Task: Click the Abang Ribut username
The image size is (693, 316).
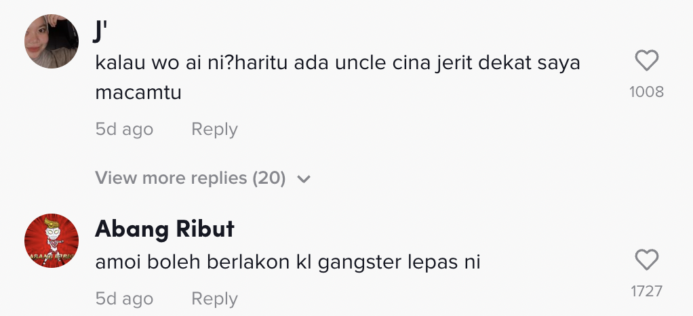Action: [x=165, y=229]
